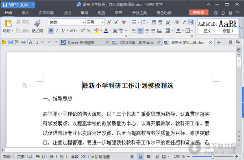Expand the Paste options arrow
The width and height of the screenshot is (244, 160).
12,31
